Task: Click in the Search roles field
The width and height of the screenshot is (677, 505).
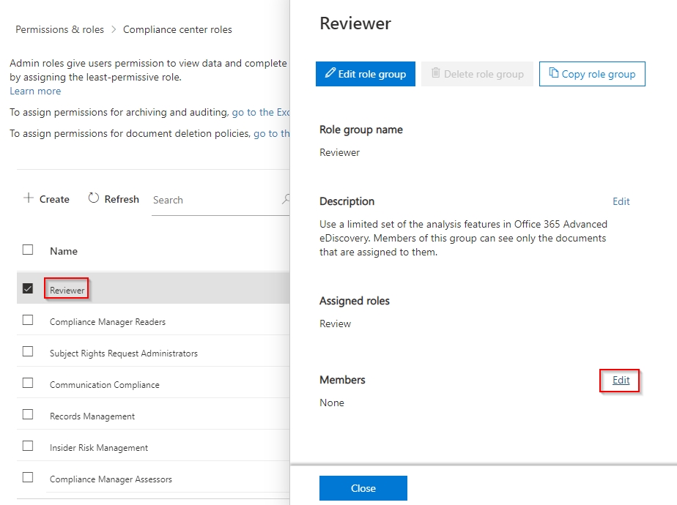Action: tap(212, 200)
